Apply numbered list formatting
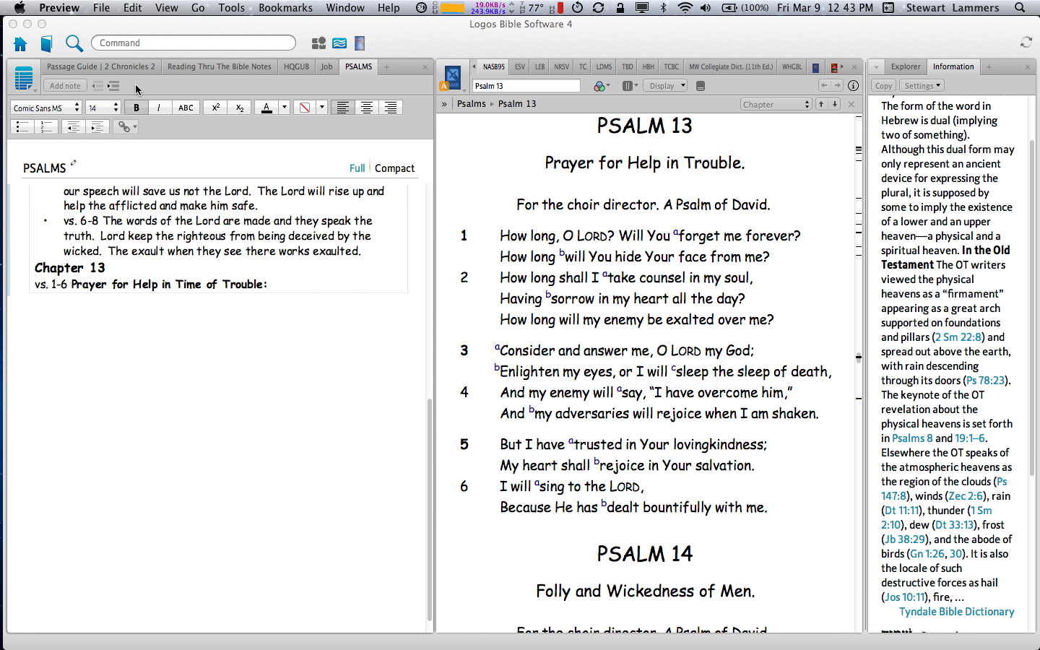 point(47,127)
